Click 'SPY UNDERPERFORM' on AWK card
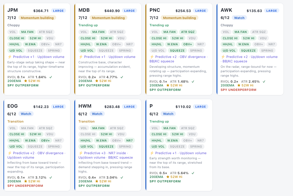 coord(238,90)
